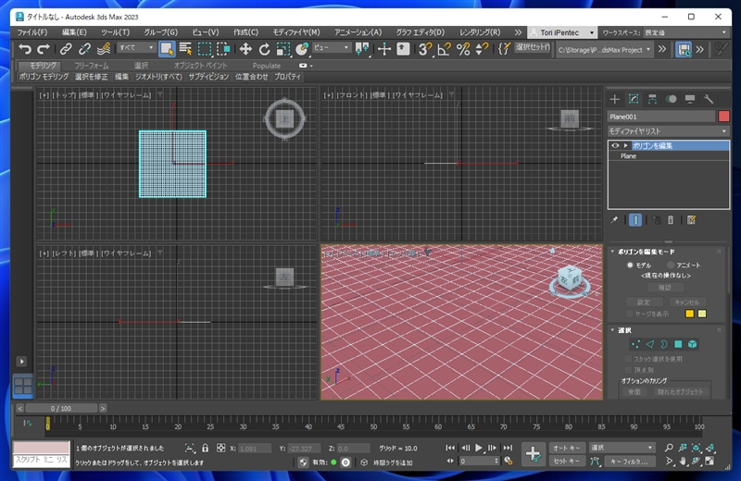This screenshot has width=741, height=481.
Task: Collapse the ポリゴンを編集モード rollout
Action: coord(612,252)
